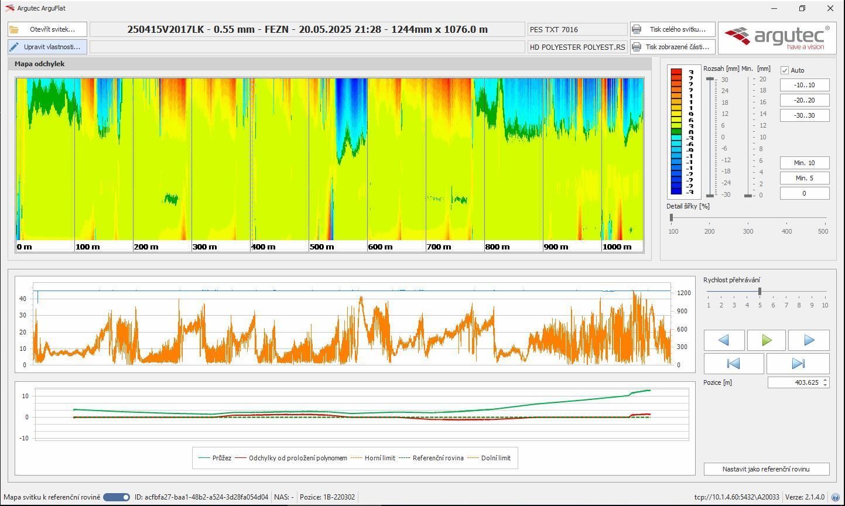
Task: Open a coil with Otevřít svitek button
Action: click(x=47, y=29)
